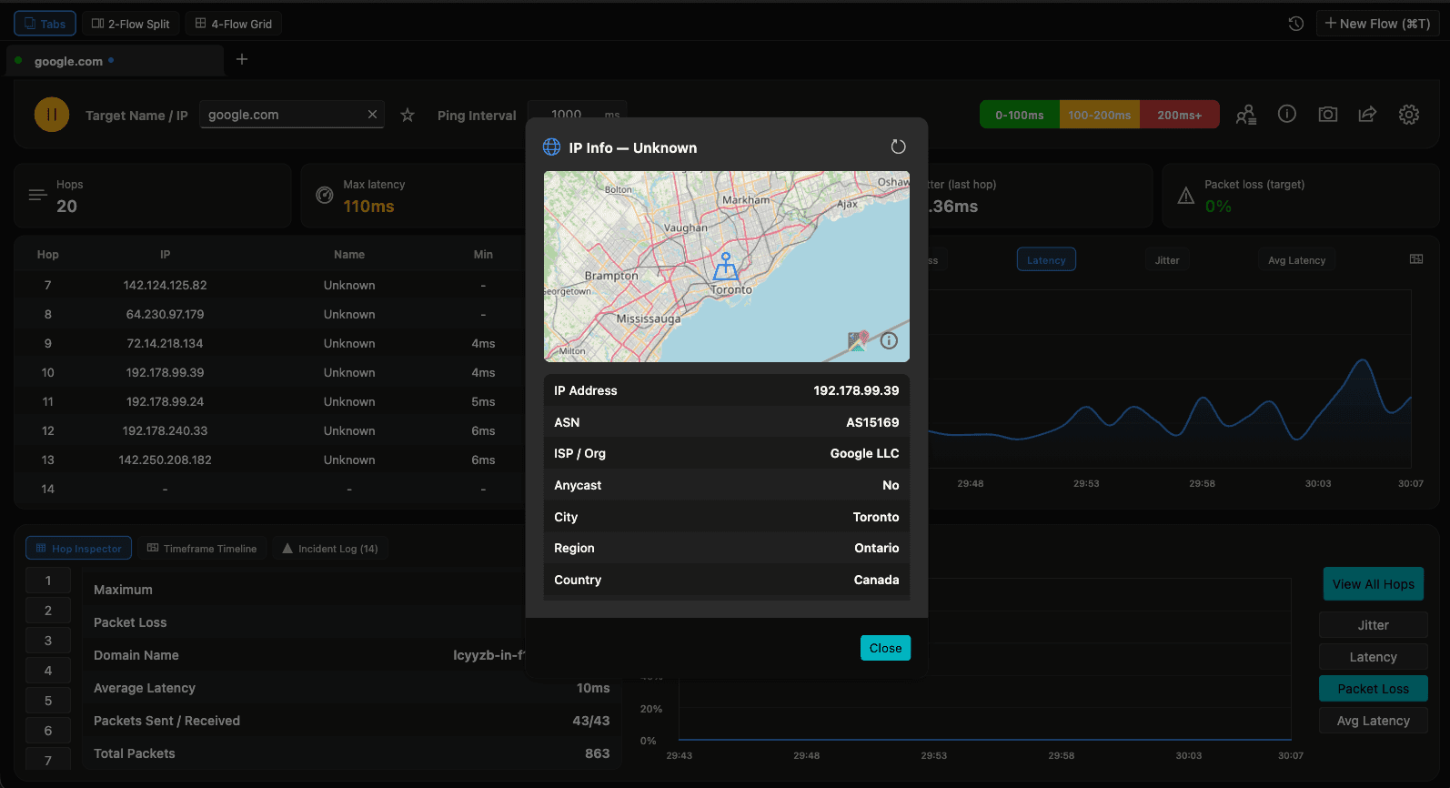Click the Hop column header

pyautogui.click(x=47, y=255)
